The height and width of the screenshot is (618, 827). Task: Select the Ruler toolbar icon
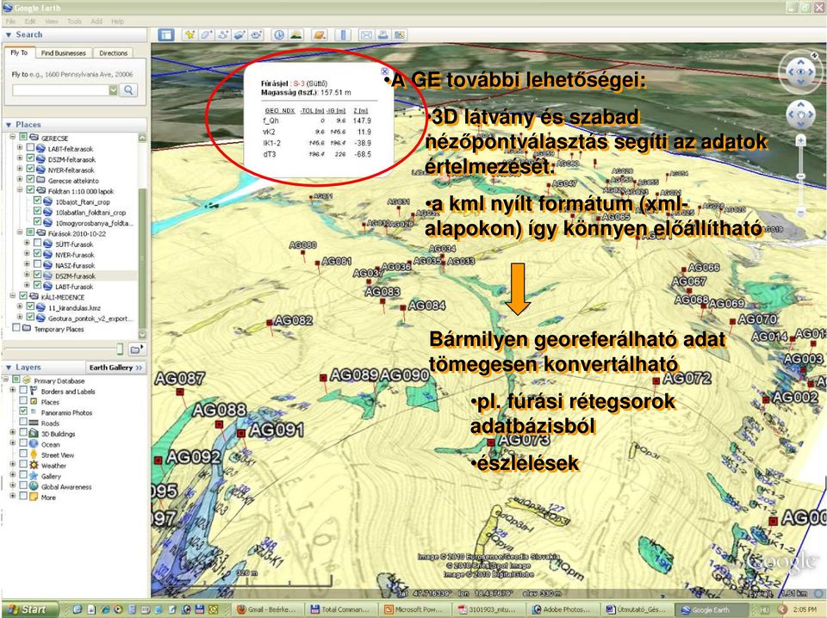click(343, 35)
